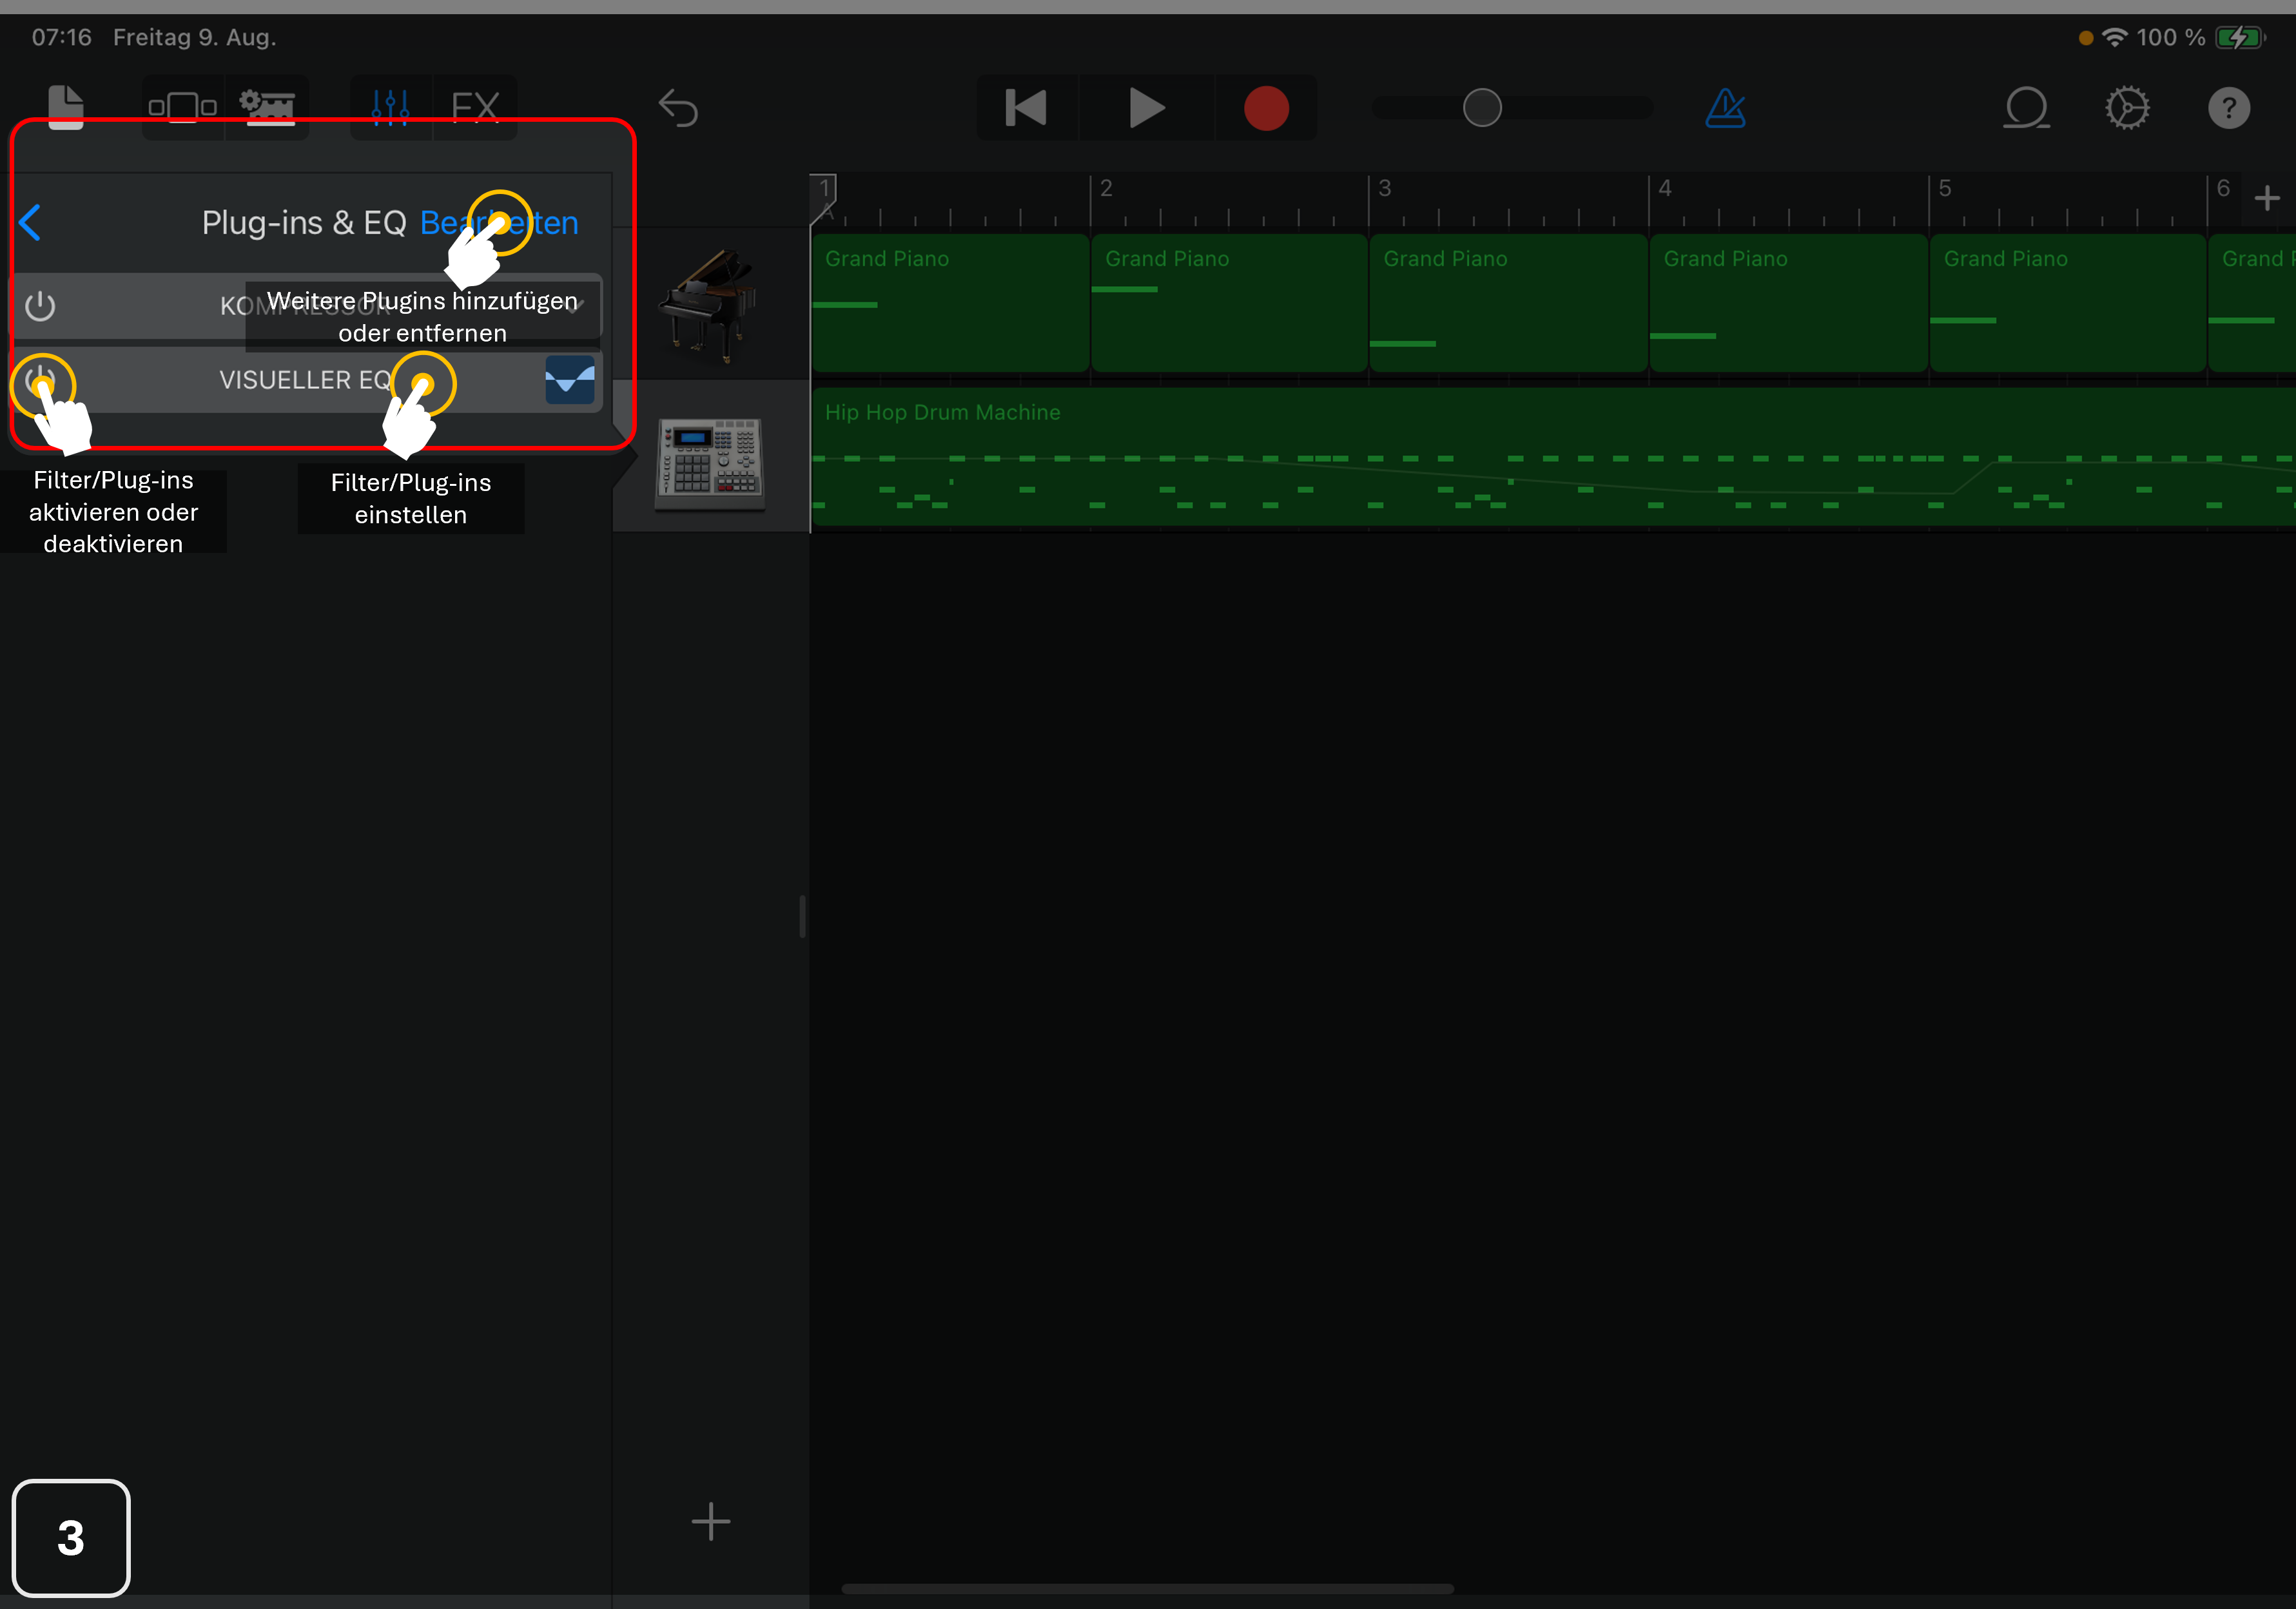Check the battery status indicator
The height and width of the screenshot is (1609, 2296).
coord(2240,38)
